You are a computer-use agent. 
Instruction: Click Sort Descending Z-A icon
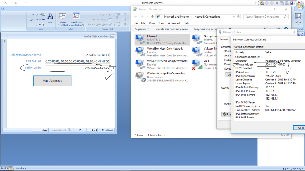pos(126,19)
